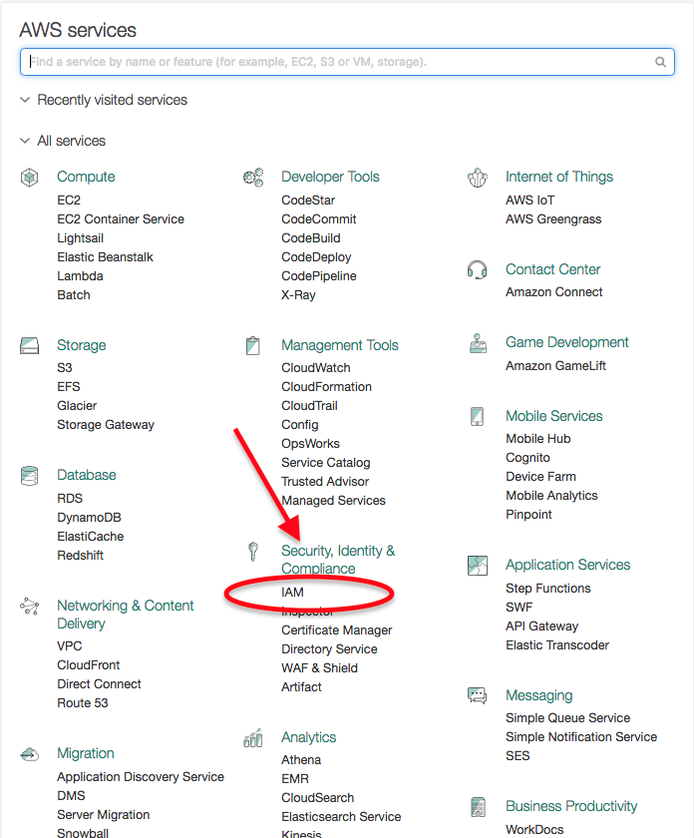Focus the Find a service search field

347,62
